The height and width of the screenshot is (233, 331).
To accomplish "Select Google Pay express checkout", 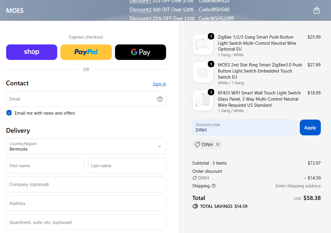I will 141,52.
